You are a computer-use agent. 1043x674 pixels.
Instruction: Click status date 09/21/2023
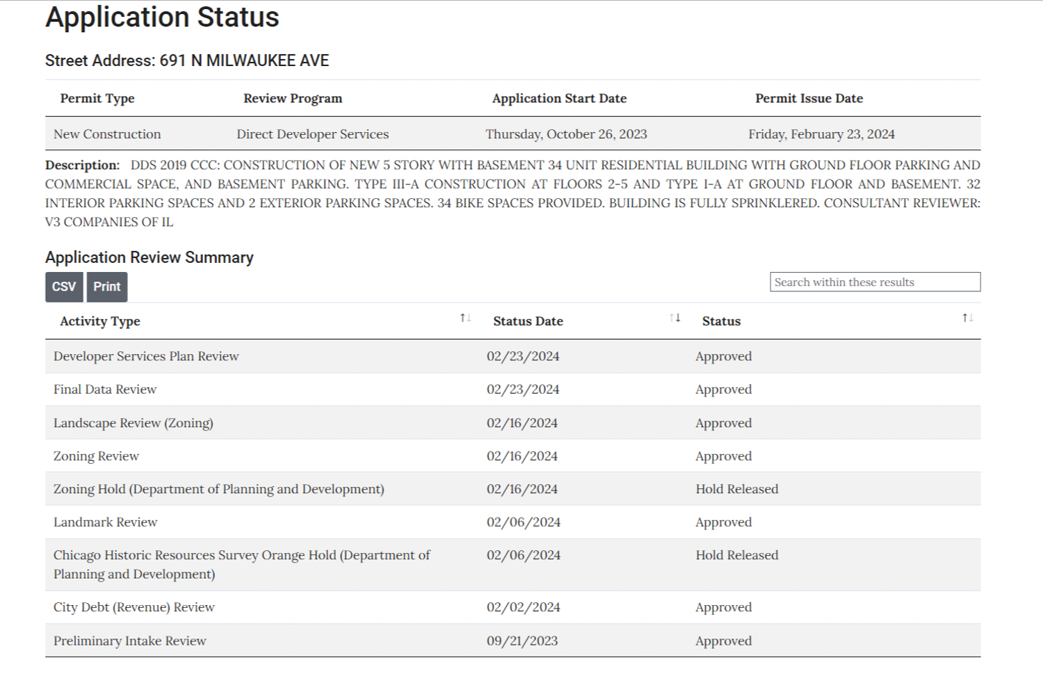pyautogui.click(x=522, y=641)
